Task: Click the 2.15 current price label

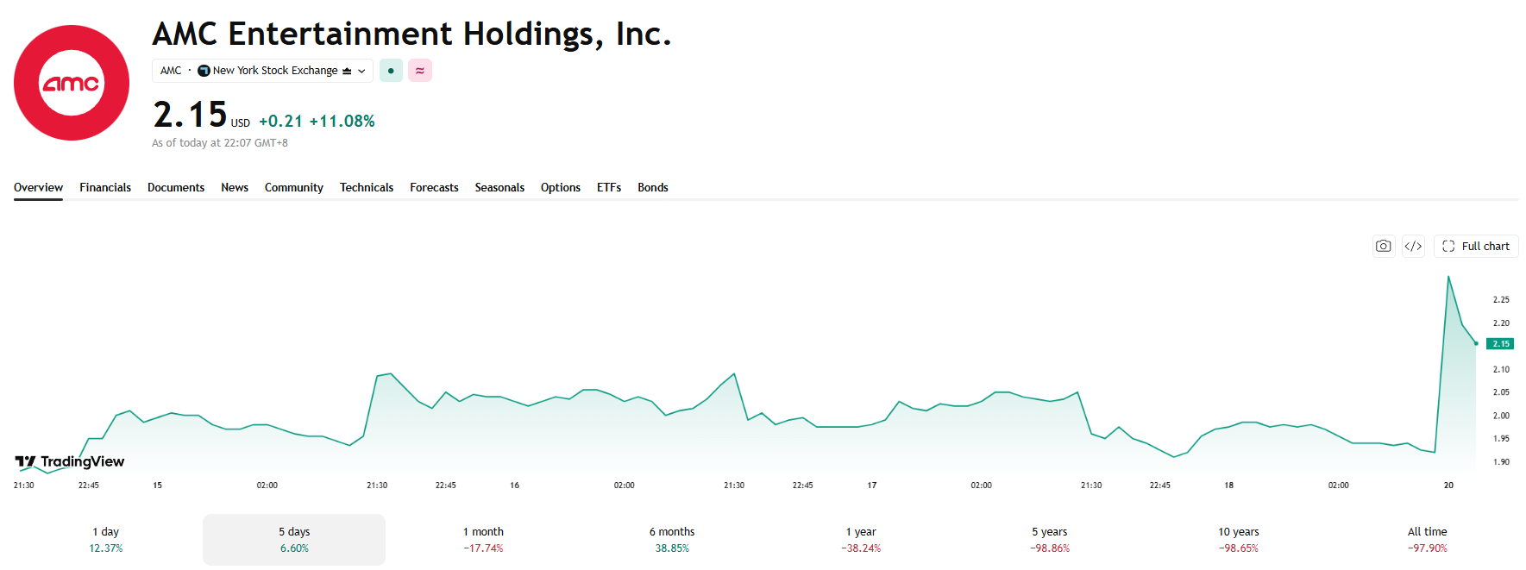Action: pyautogui.click(x=1501, y=343)
